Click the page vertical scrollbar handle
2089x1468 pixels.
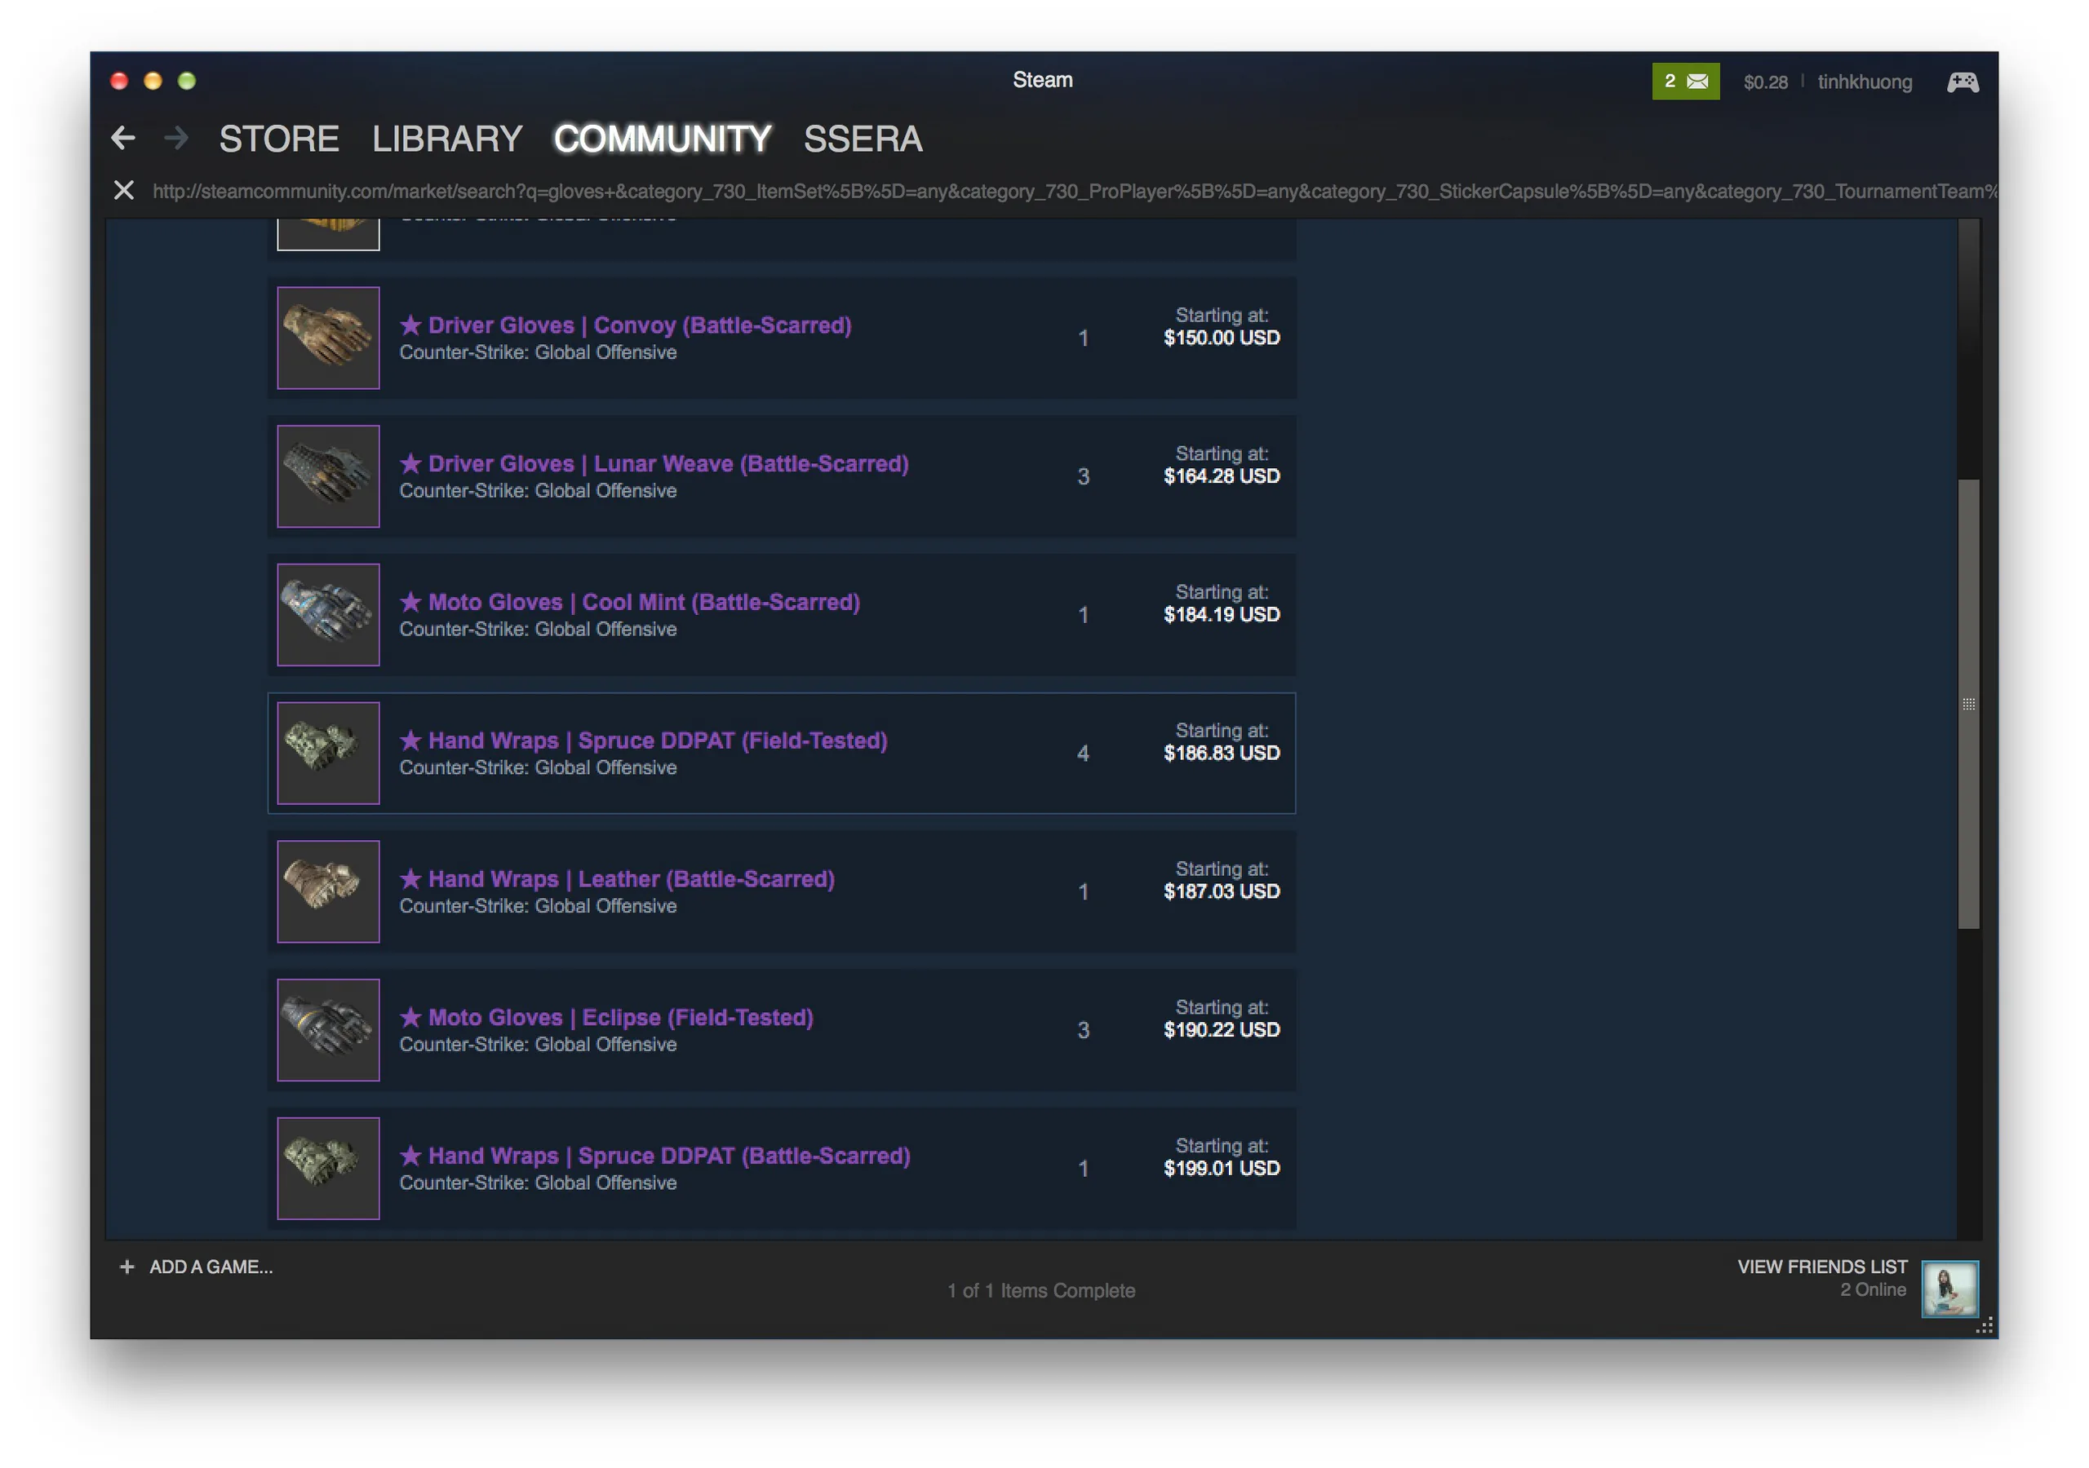pos(1968,704)
